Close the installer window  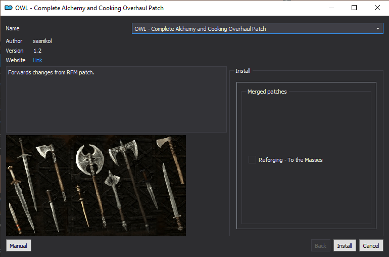(x=377, y=8)
